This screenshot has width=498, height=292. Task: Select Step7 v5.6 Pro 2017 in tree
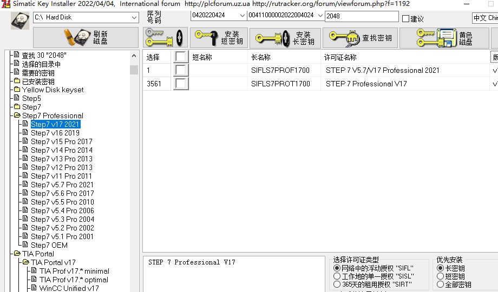pyautogui.click(x=62, y=193)
